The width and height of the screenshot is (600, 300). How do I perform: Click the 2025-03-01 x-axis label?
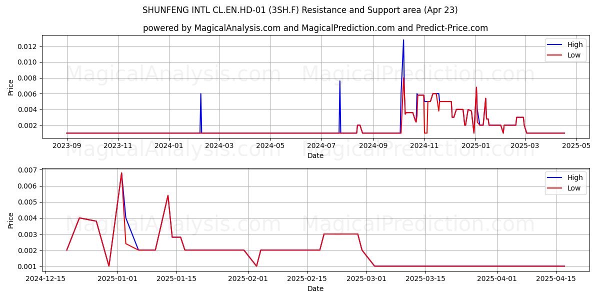(366, 278)
